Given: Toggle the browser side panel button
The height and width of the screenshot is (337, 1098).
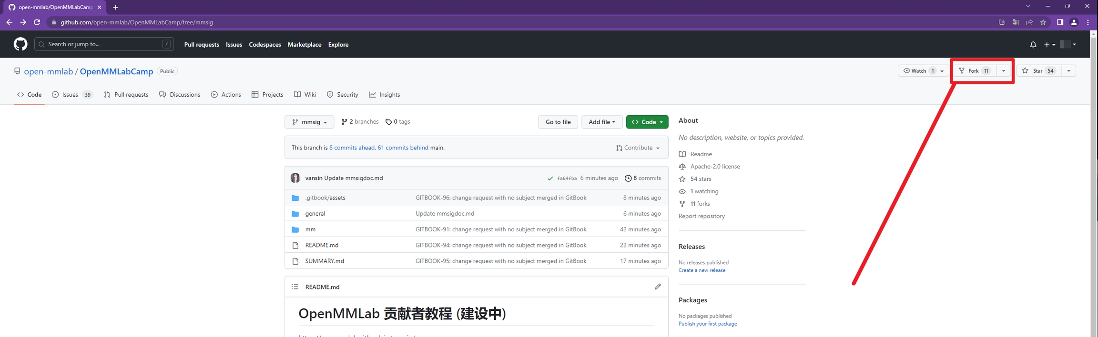Looking at the screenshot, I should 1060,22.
